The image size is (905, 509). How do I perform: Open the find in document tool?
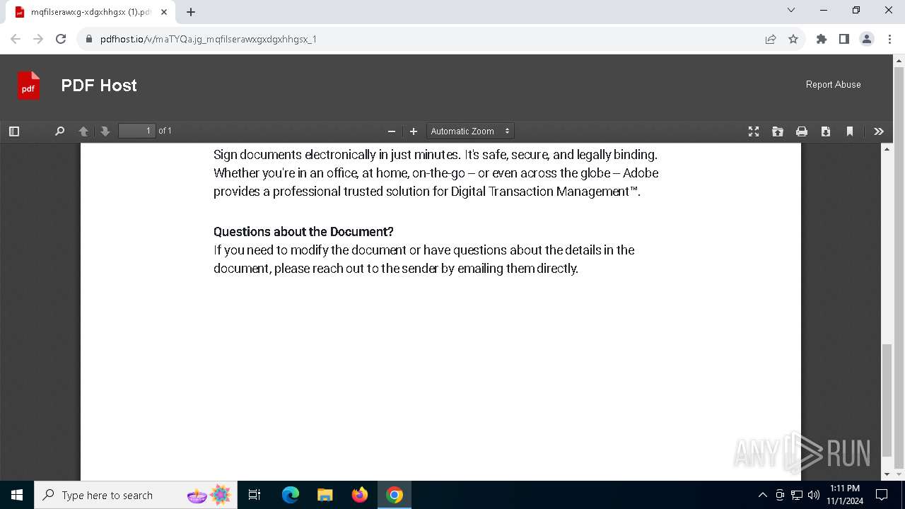59,131
